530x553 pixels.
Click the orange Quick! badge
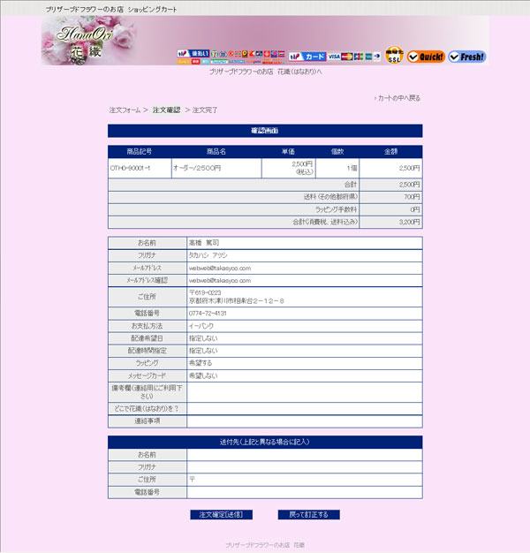(426, 57)
